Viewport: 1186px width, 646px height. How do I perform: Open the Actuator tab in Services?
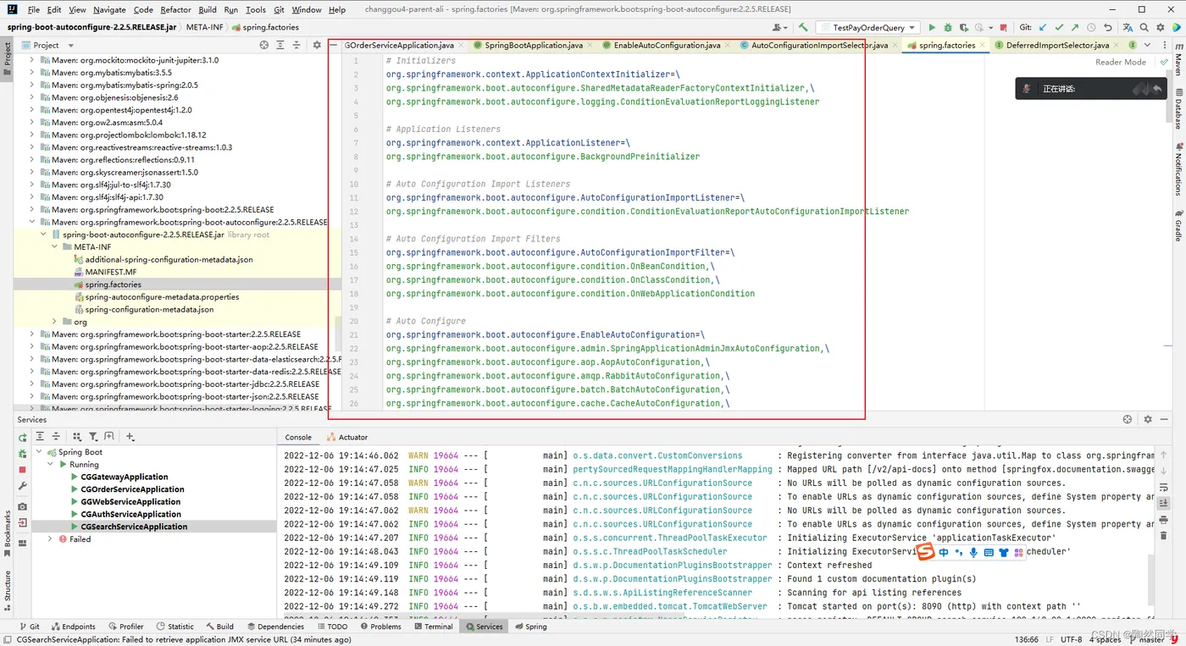[x=347, y=437]
